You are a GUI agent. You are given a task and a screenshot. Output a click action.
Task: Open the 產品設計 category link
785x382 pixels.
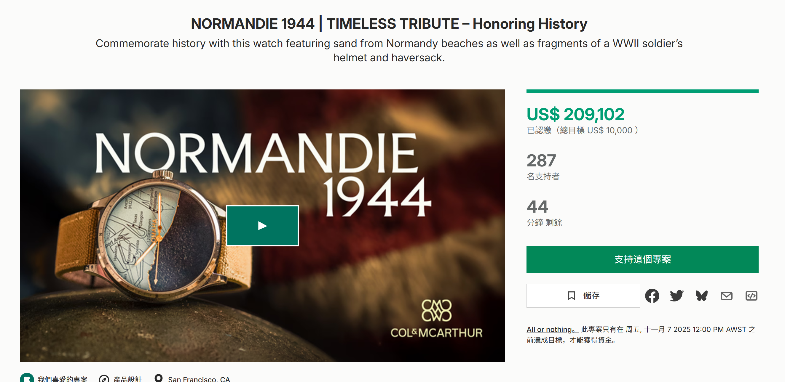(x=128, y=379)
